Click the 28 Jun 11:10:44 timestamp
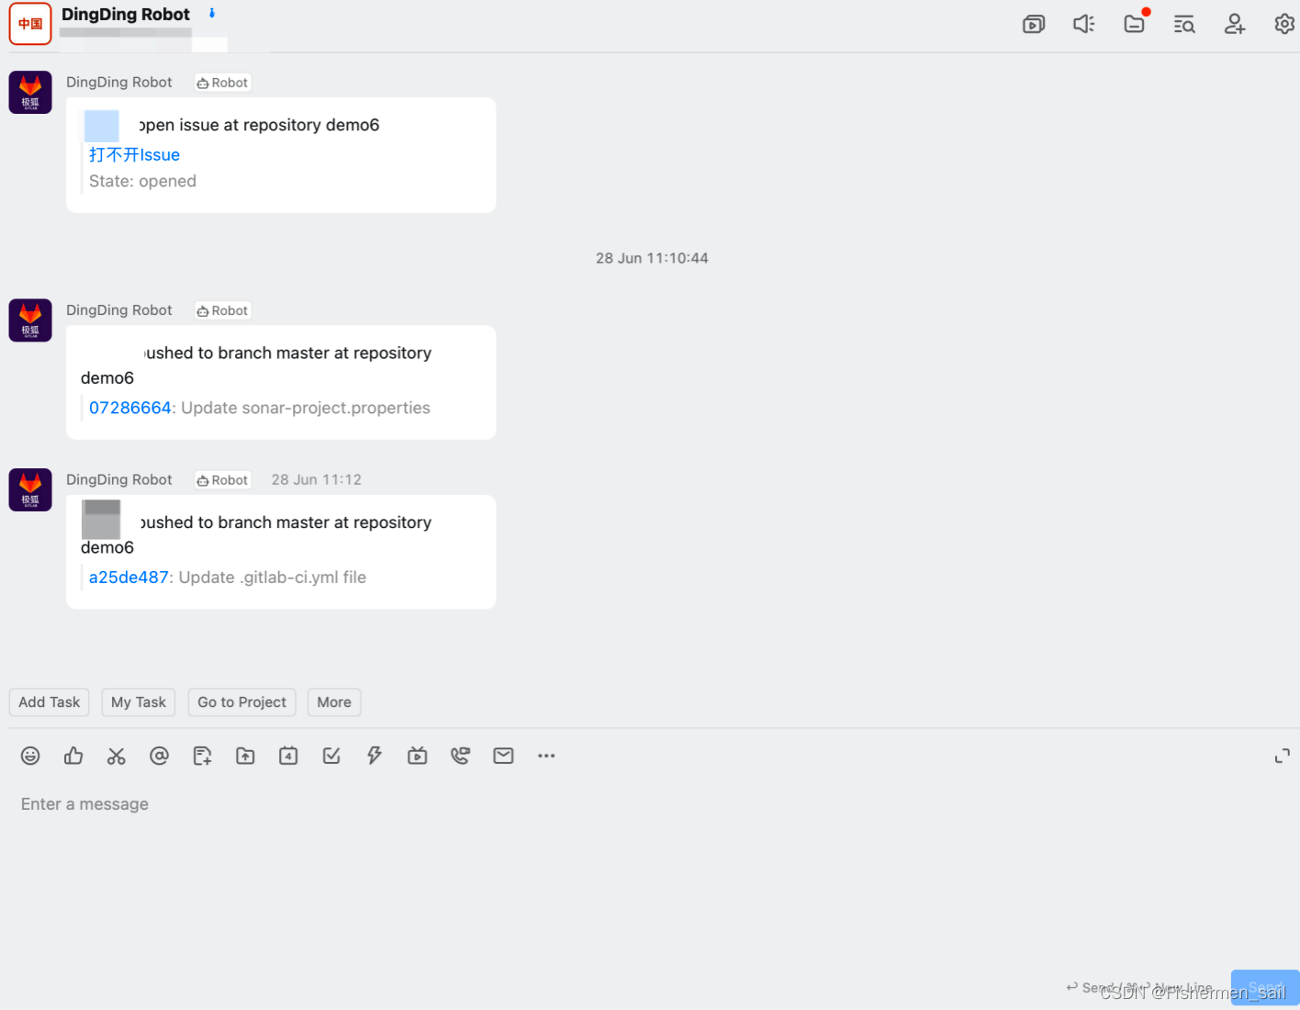1300x1010 pixels. [x=652, y=258]
